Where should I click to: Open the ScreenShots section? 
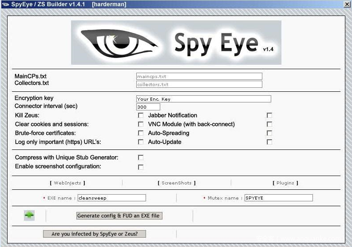point(177,183)
